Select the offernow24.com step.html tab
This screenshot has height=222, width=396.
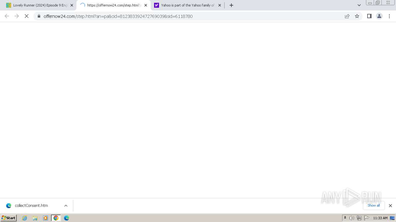click(x=113, y=5)
